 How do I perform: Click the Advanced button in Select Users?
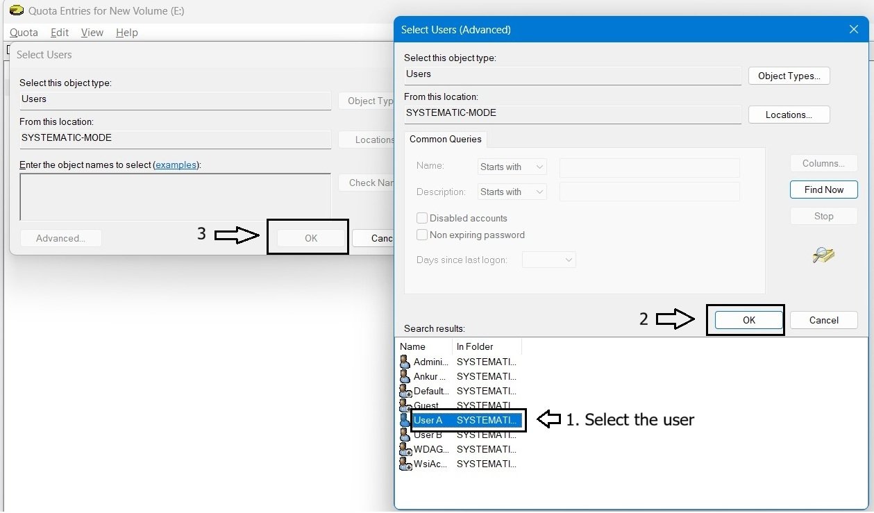pyautogui.click(x=61, y=238)
